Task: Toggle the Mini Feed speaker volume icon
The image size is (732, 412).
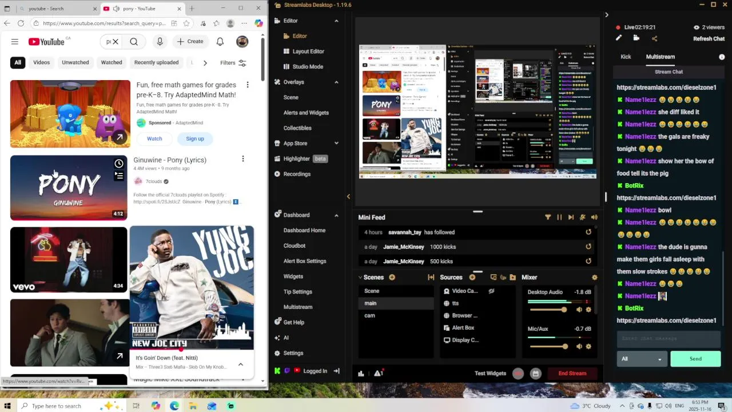Action: point(594,217)
